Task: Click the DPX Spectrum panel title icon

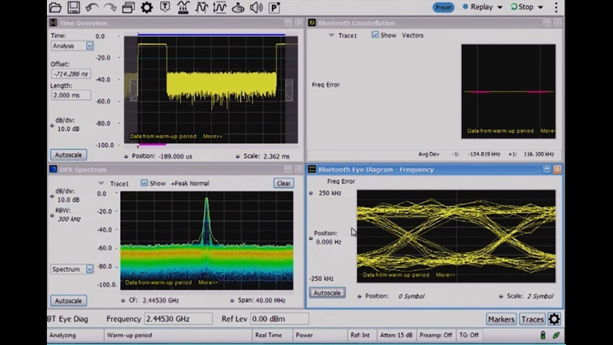Action: (53, 170)
